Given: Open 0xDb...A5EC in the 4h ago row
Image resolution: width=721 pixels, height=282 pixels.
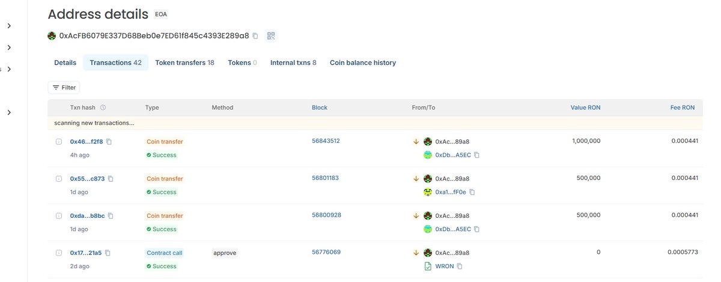Looking at the screenshot, I should 453,155.
